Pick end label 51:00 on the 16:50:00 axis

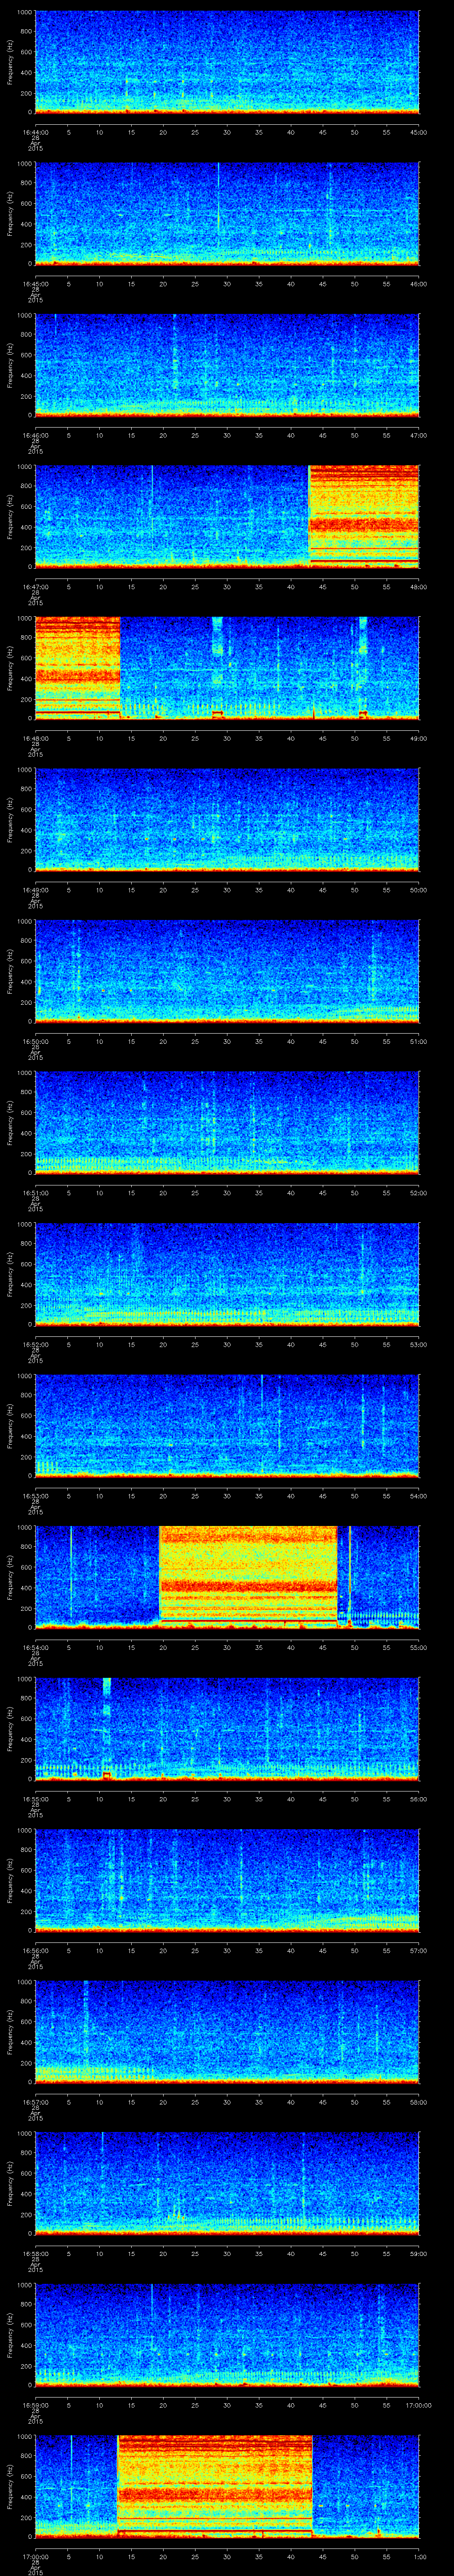(419, 1041)
